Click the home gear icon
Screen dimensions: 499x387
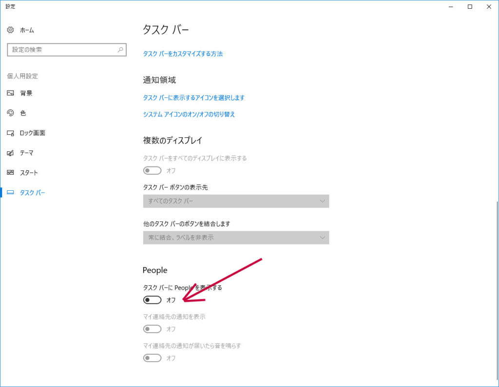click(11, 30)
